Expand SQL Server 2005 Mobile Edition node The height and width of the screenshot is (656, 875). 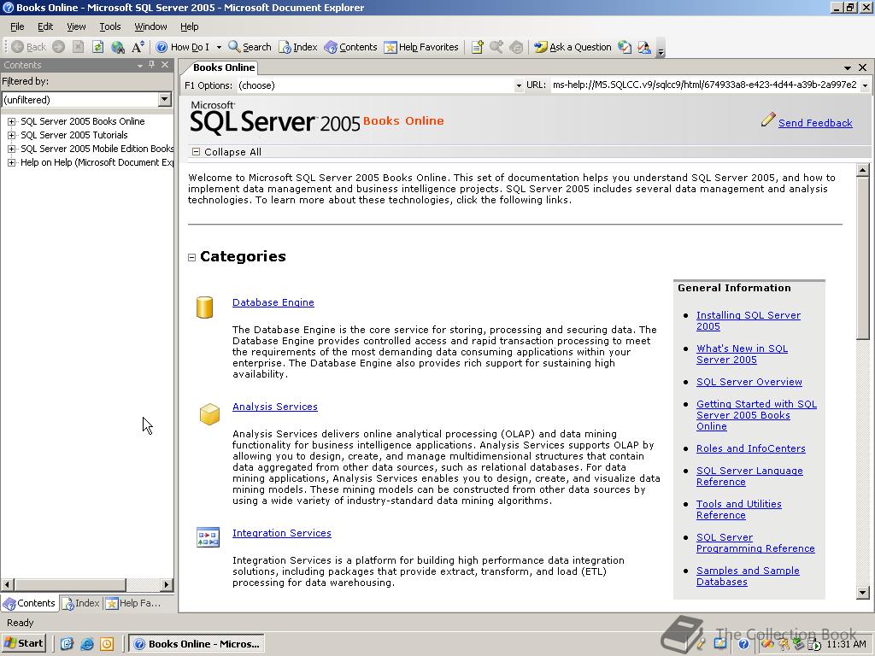pos(11,149)
